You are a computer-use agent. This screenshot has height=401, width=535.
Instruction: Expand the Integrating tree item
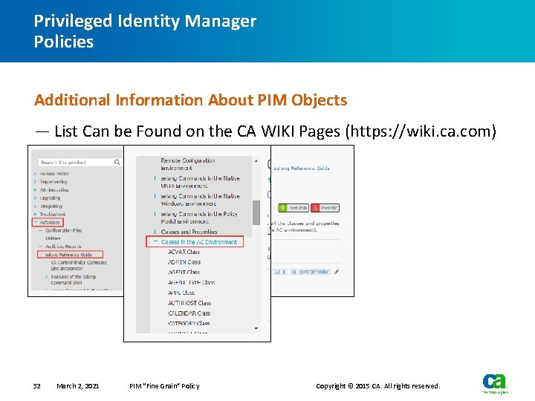(x=35, y=206)
